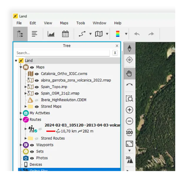Viewport: 177px width, 177px height.
Task: Switch to 3D map view
Action: [x=129, y=160]
